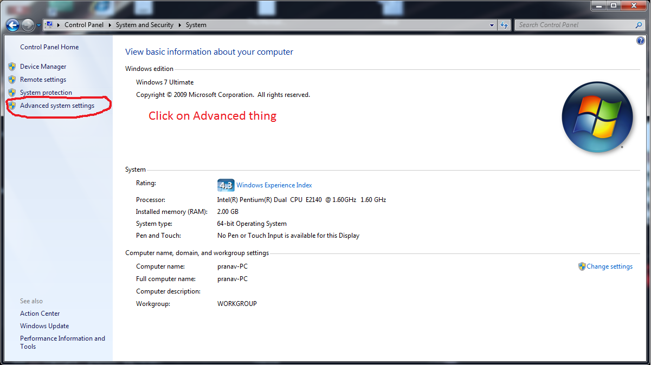Click the Forward navigation arrow button
Viewport: 651px width, 365px height.
(x=28, y=25)
